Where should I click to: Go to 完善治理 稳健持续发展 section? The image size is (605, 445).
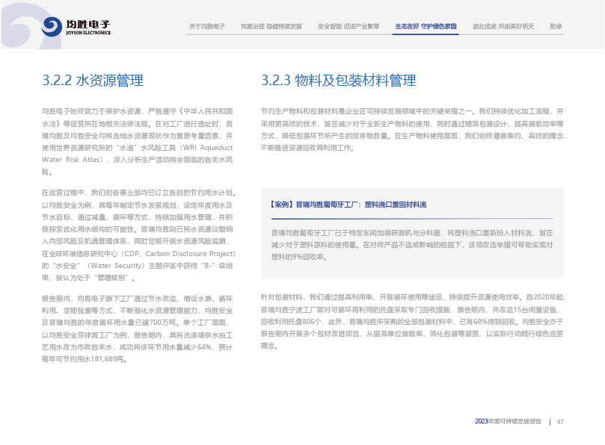[x=271, y=26]
